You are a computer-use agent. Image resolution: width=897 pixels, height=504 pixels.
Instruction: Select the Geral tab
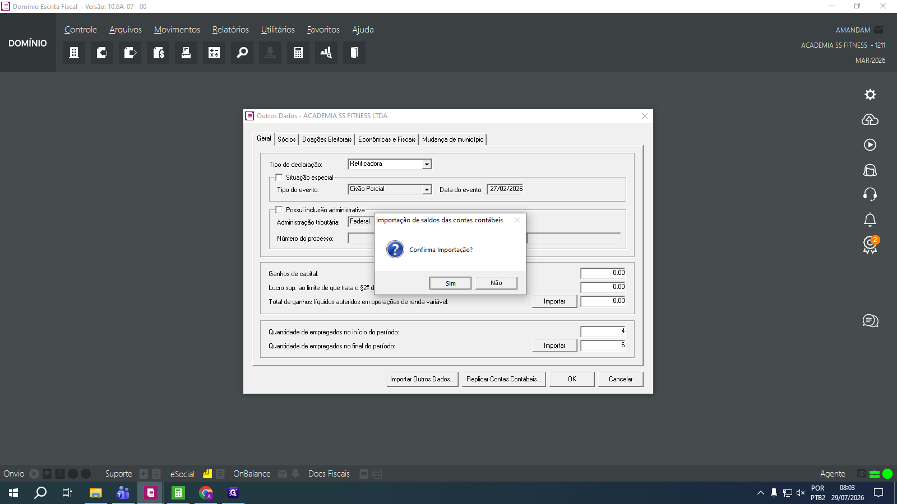pyautogui.click(x=264, y=138)
